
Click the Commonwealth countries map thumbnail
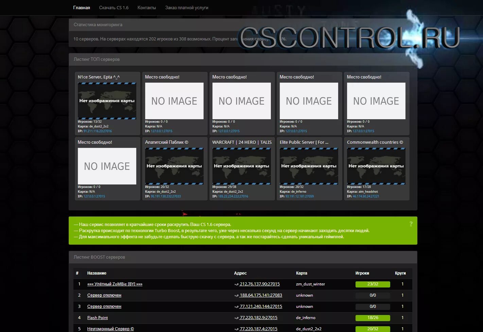(376, 166)
